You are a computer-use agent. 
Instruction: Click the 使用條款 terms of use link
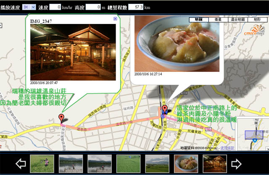pyautogui.click(x=227, y=148)
